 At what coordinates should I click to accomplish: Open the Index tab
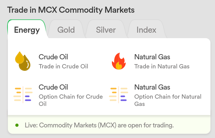click(146, 30)
